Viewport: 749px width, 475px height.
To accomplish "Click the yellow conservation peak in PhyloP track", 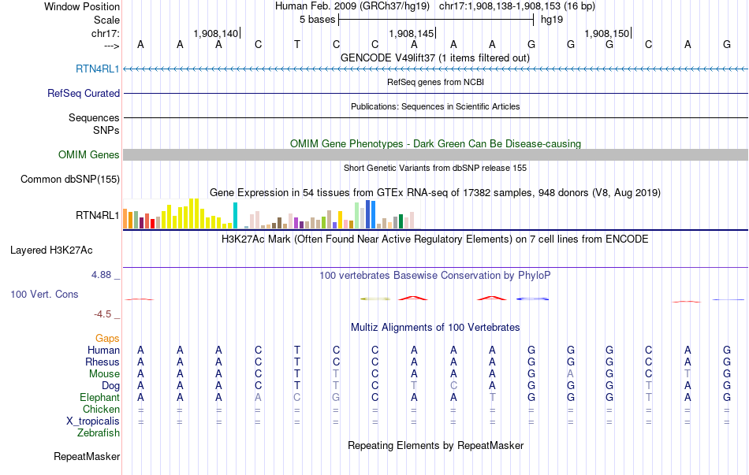I will [x=374, y=299].
